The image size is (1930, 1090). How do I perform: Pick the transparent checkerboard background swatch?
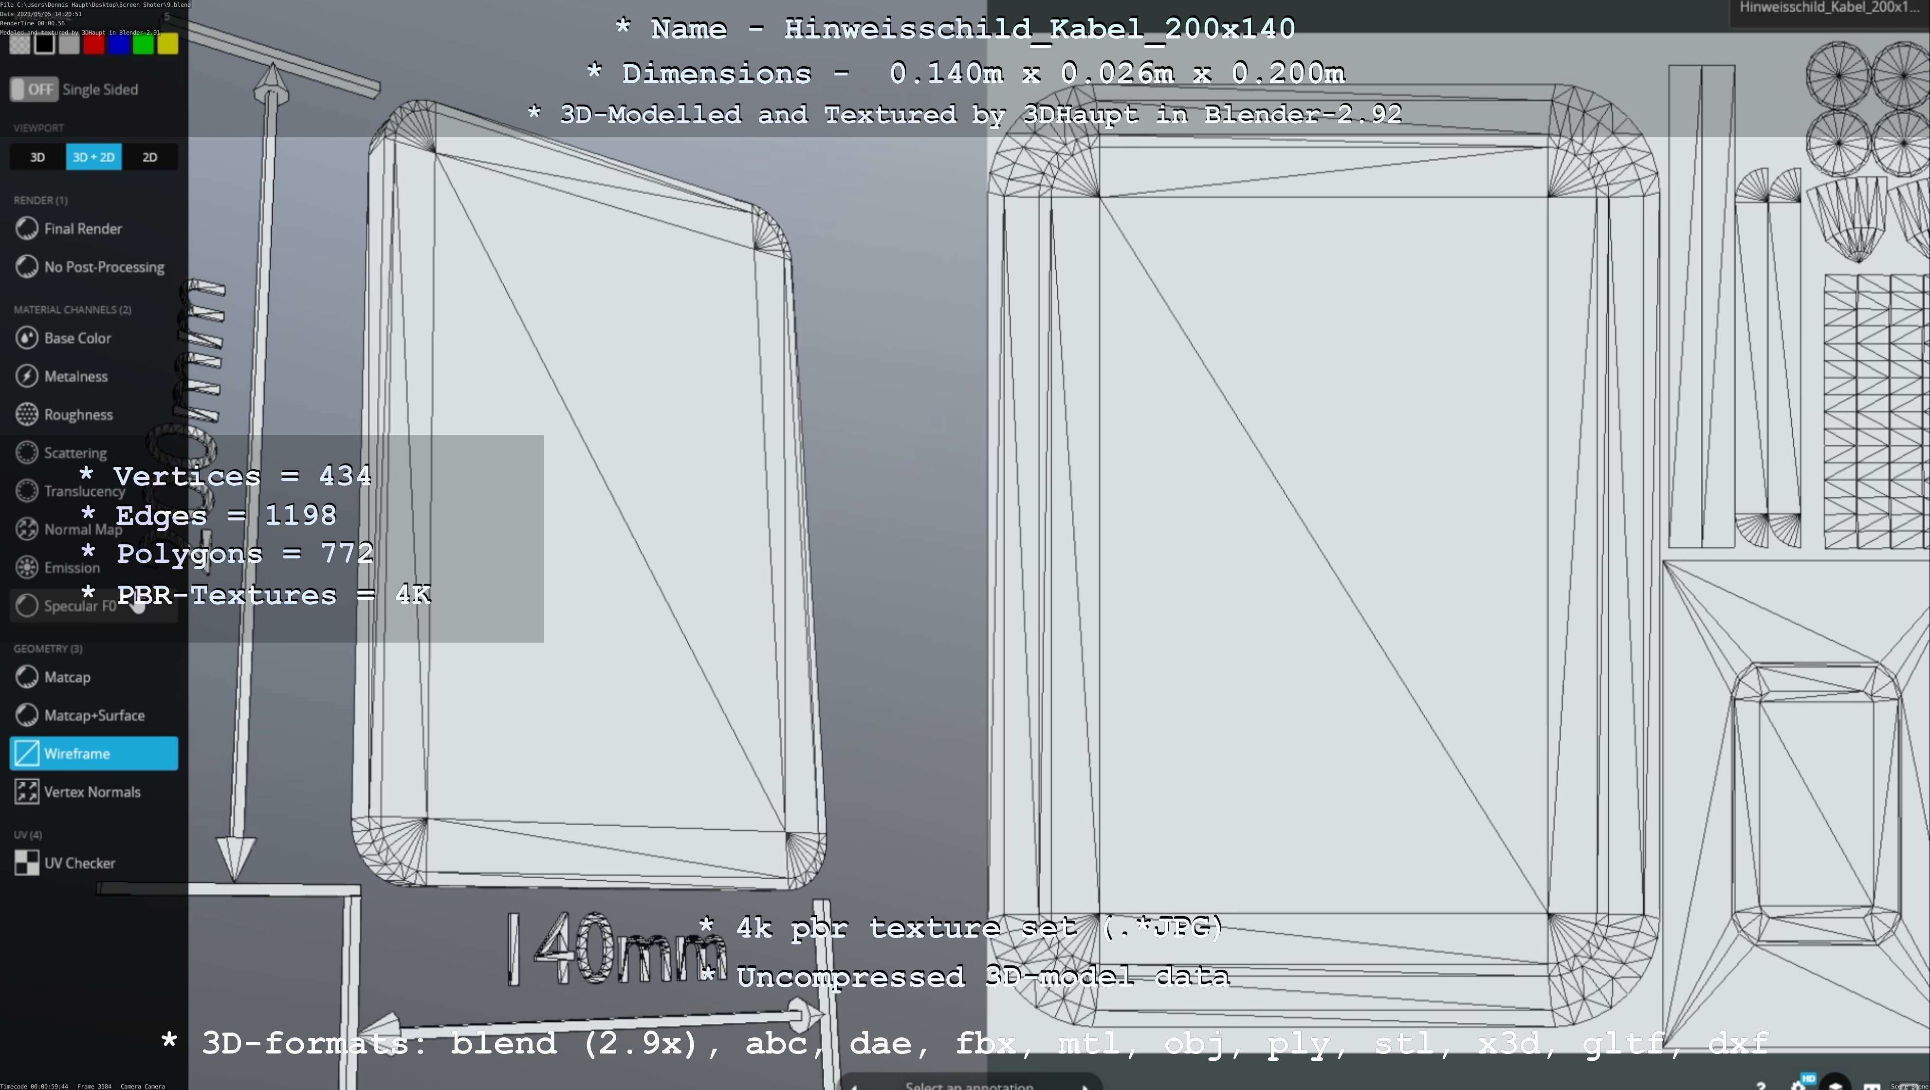[20, 44]
